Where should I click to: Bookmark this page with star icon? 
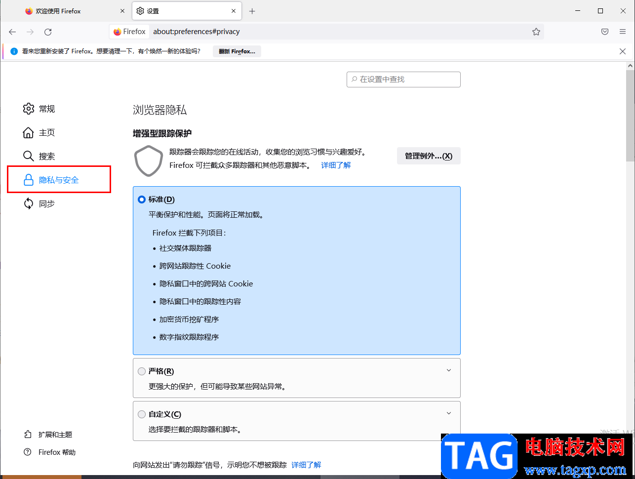click(x=536, y=32)
